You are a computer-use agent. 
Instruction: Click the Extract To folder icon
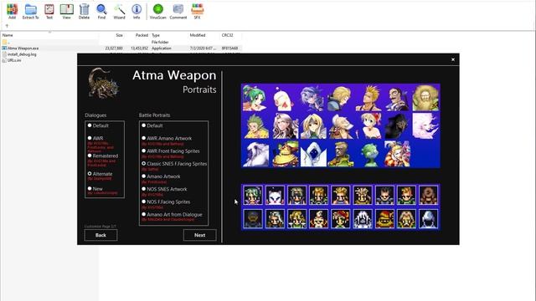[31, 9]
